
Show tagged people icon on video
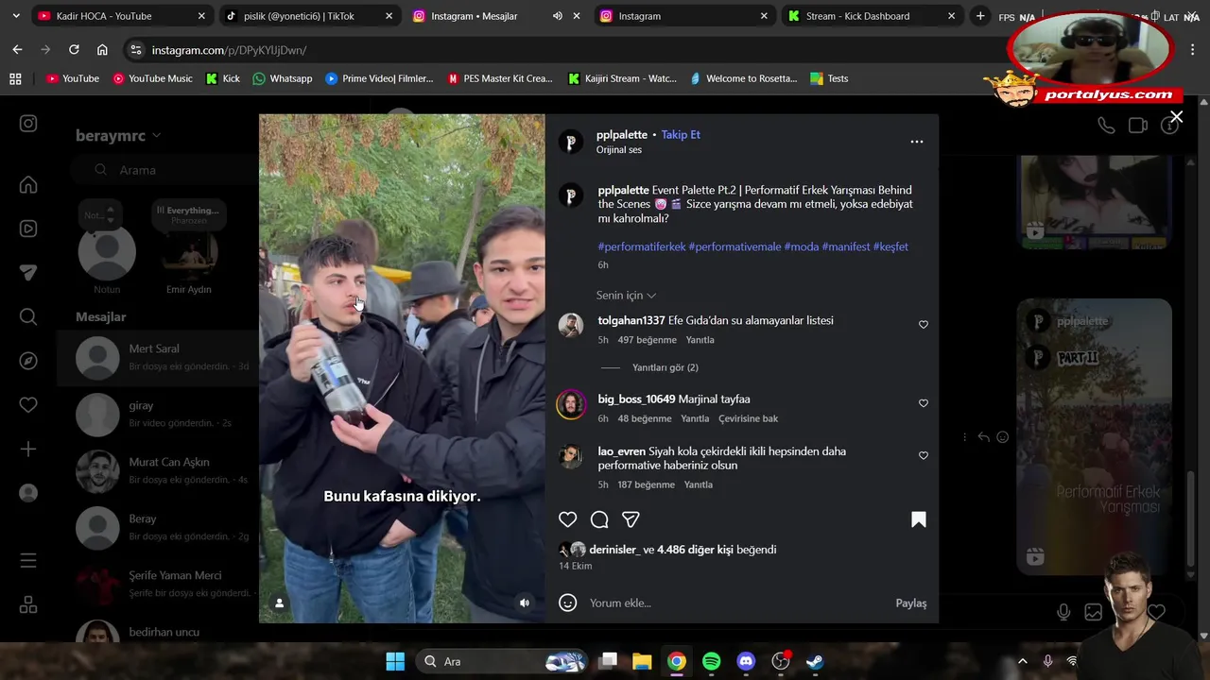[x=279, y=603]
